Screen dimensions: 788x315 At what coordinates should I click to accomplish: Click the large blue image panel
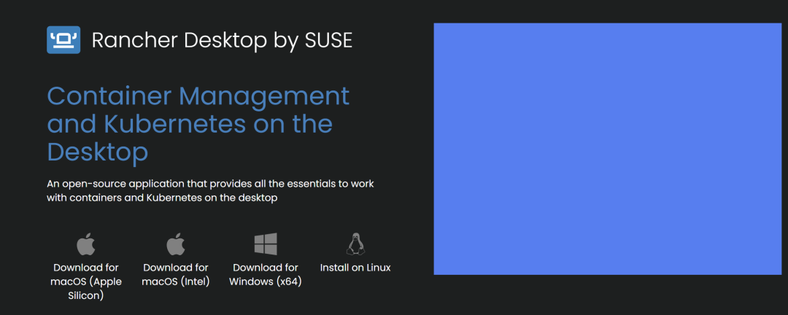tap(607, 149)
